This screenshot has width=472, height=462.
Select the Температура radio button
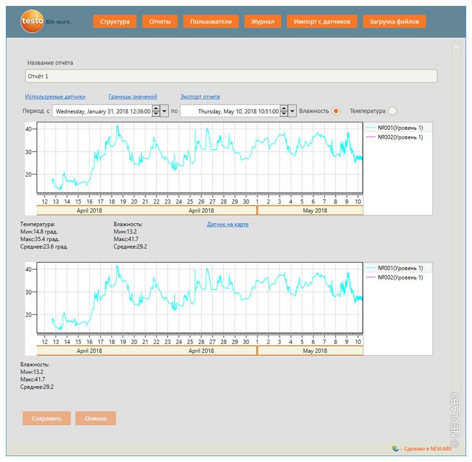tap(392, 111)
